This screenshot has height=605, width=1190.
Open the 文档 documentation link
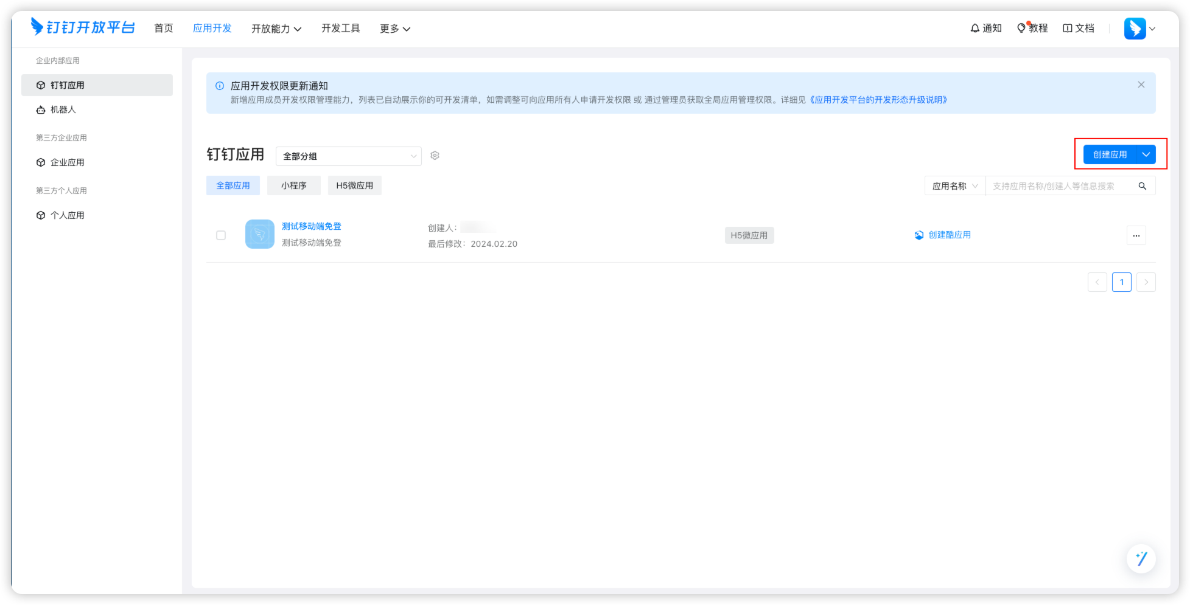tap(1079, 28)
